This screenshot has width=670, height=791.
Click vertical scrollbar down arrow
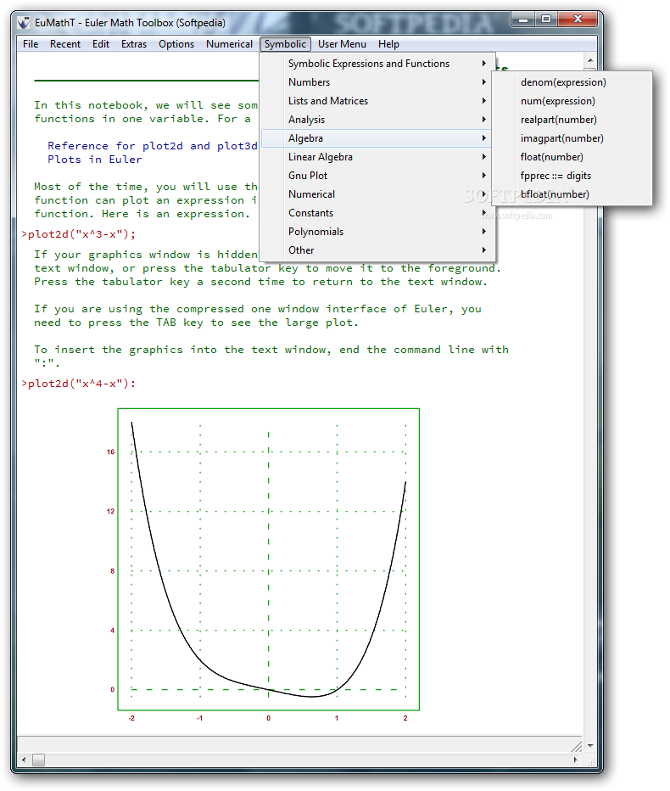[x=589, y=745]
